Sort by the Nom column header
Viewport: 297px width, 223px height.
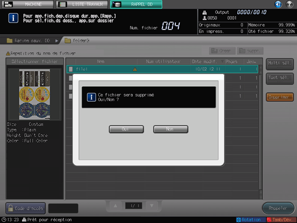101,61
